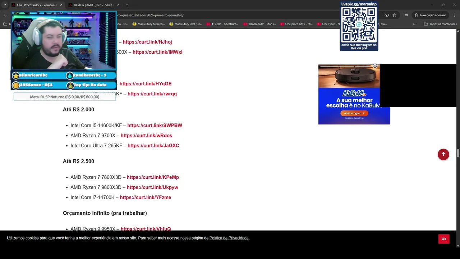Click the red scroll-to-top arrow button
Screen dimensions: 460x259
pyautogui.click(x=443, y=154)
